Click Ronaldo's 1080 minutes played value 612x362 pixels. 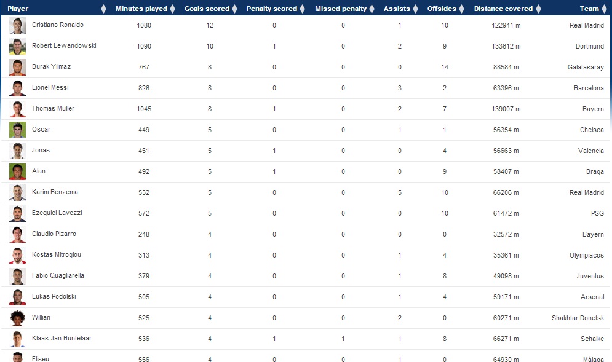[x=144, y=25]
